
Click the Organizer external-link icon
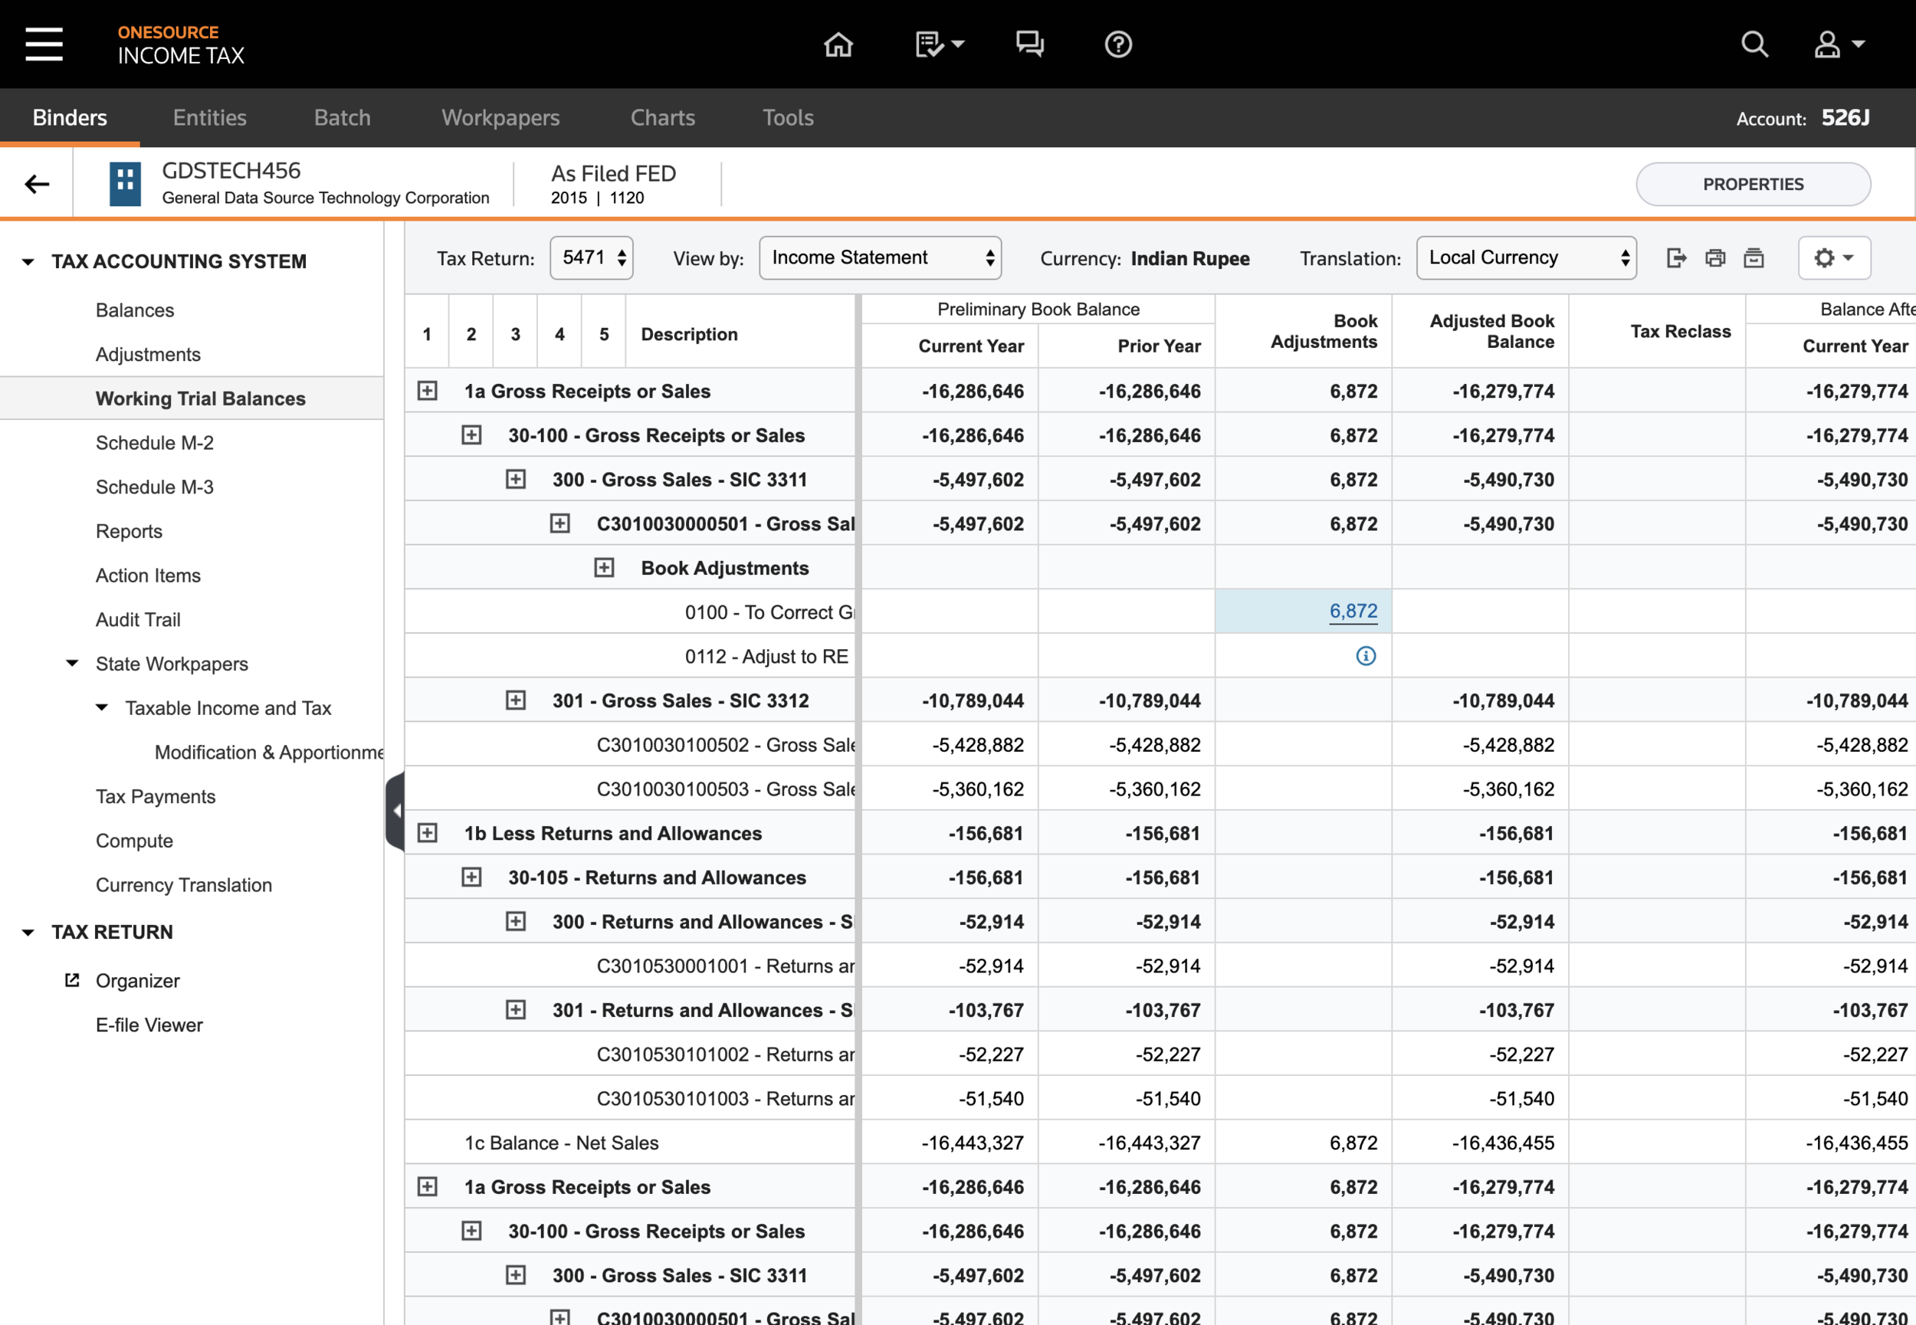(72, 980)
